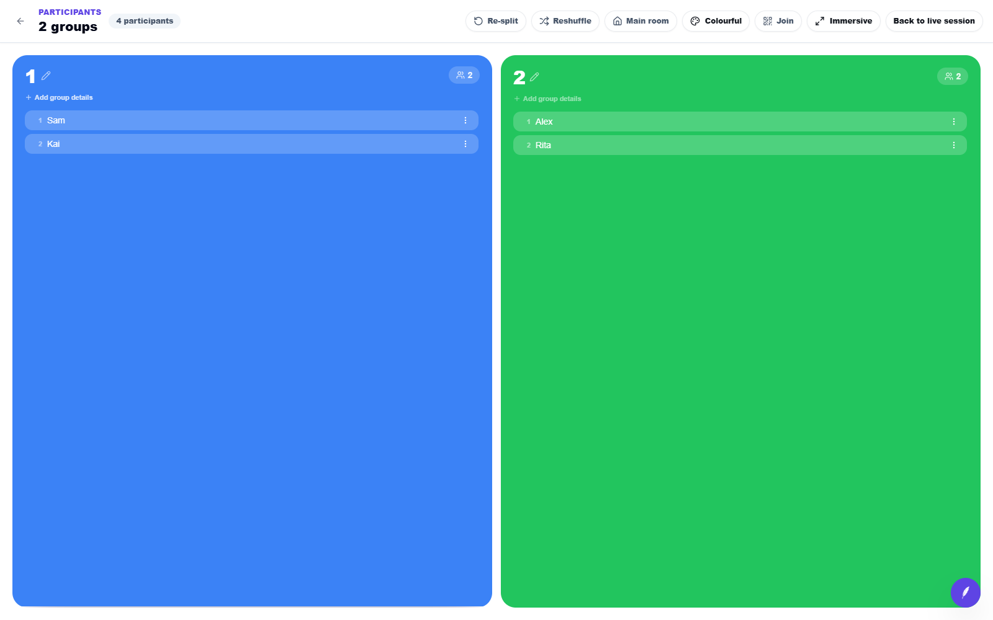Select participant Kai in group 1

[251, 144]
